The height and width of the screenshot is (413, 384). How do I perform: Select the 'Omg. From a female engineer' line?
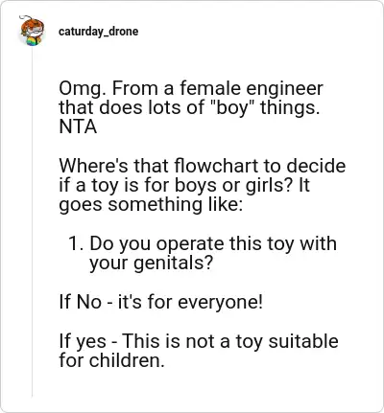click(191, 89)
